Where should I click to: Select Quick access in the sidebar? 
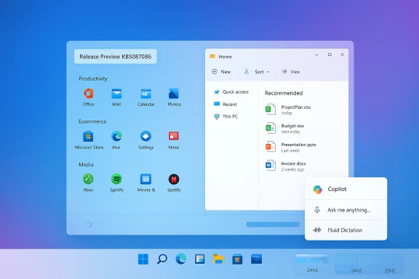[231, 92]
